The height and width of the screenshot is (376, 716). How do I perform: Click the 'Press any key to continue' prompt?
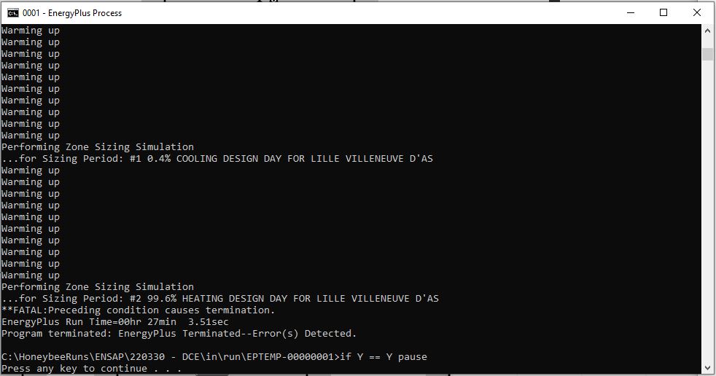(x=91, y=368)
